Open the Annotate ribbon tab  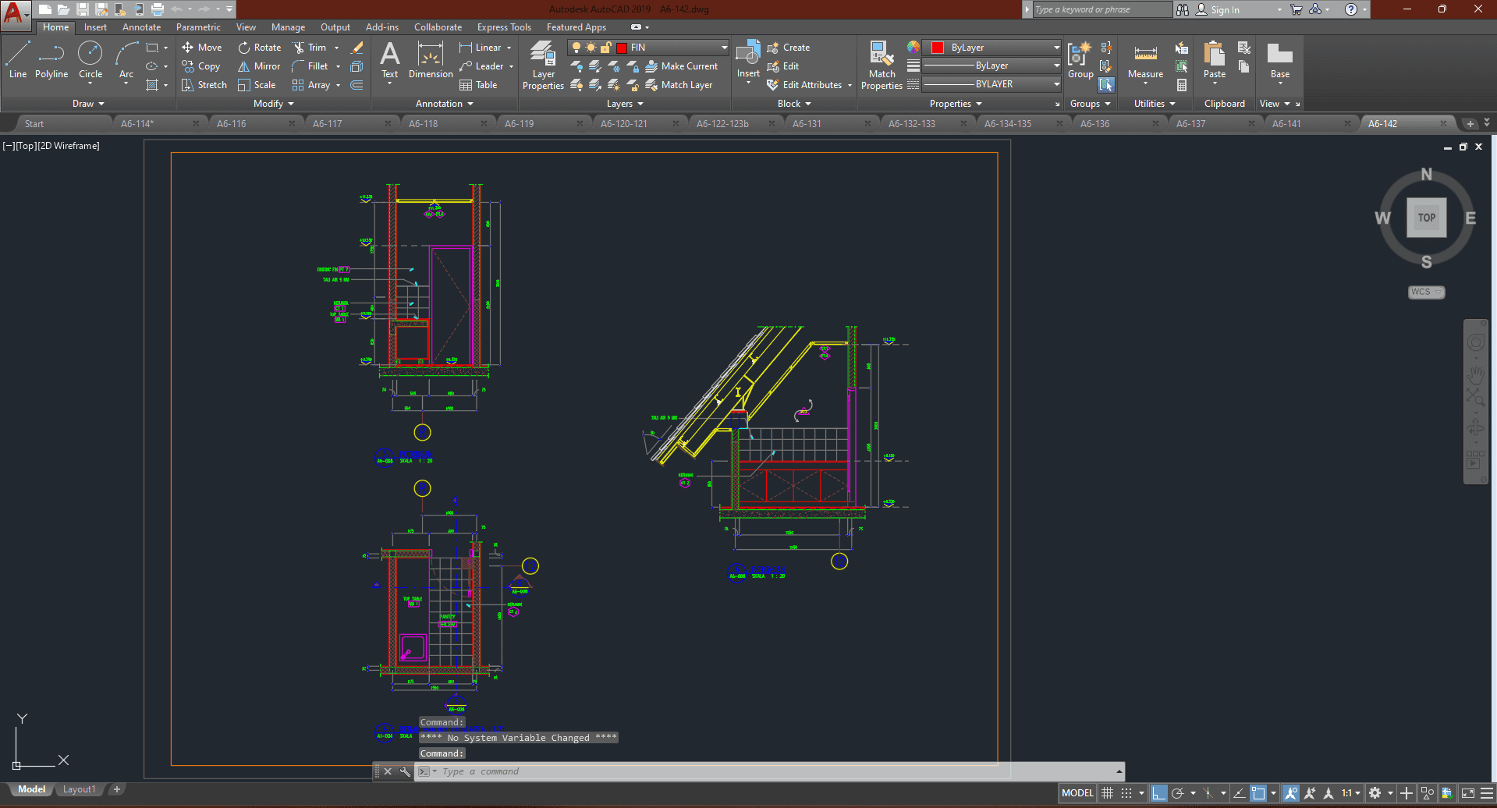click(x=141, y=27)
